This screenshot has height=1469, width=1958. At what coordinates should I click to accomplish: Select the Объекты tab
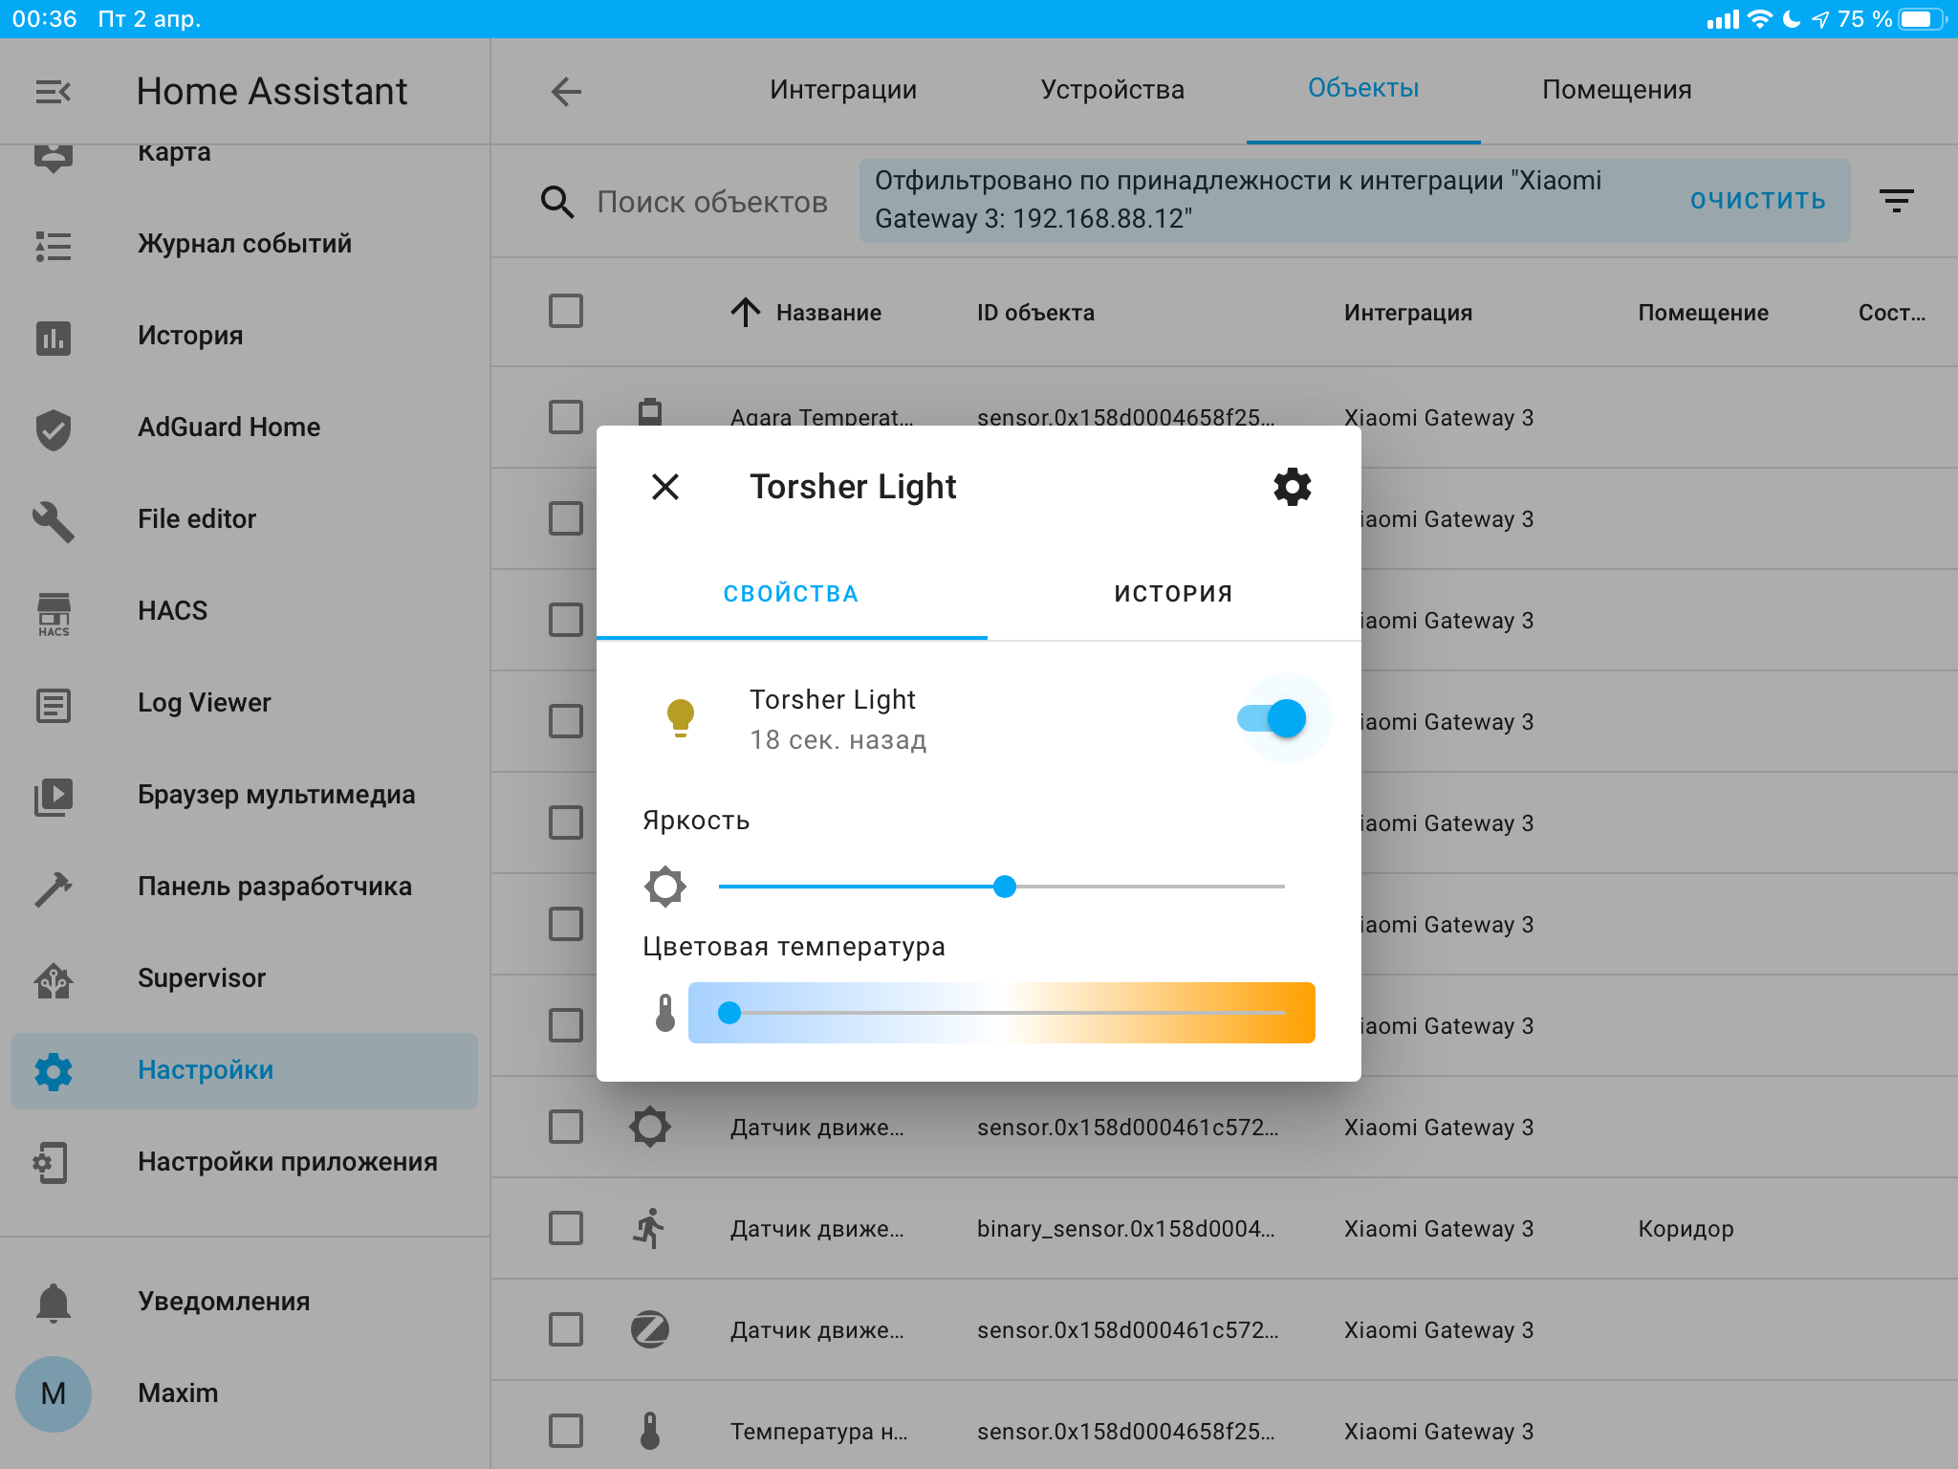point(1363,89)
